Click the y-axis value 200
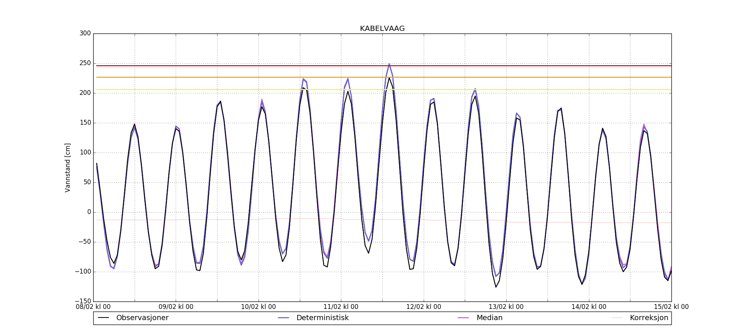 (x=85, y=93)
